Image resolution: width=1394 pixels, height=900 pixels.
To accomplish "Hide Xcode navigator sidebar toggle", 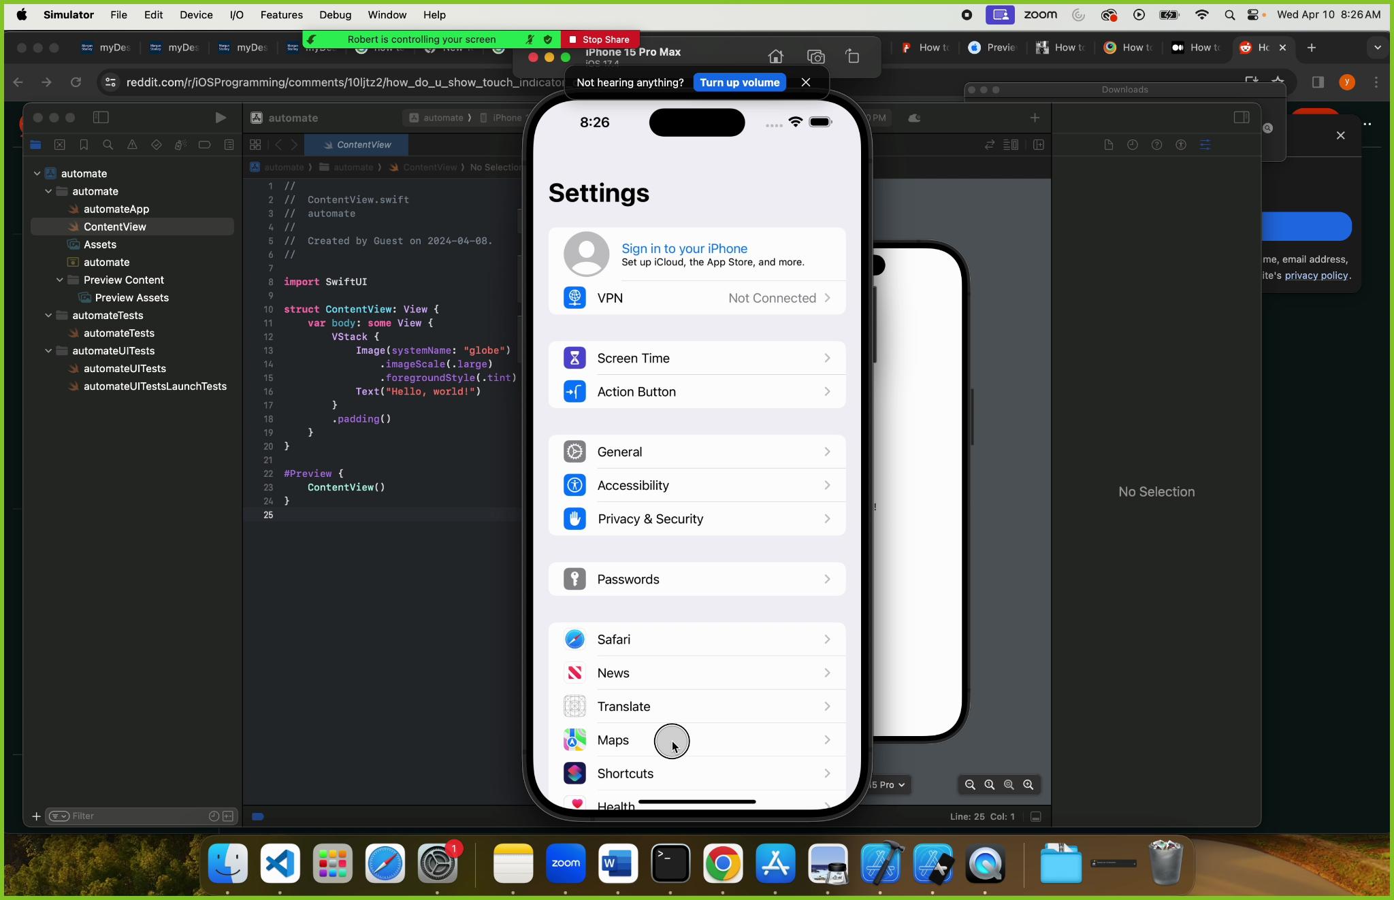I will point(101,118).
